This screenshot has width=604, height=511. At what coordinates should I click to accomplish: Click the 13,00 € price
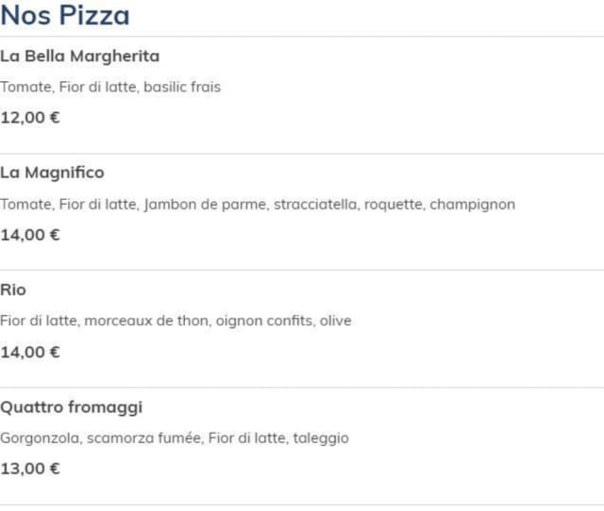tap(30, 469)
